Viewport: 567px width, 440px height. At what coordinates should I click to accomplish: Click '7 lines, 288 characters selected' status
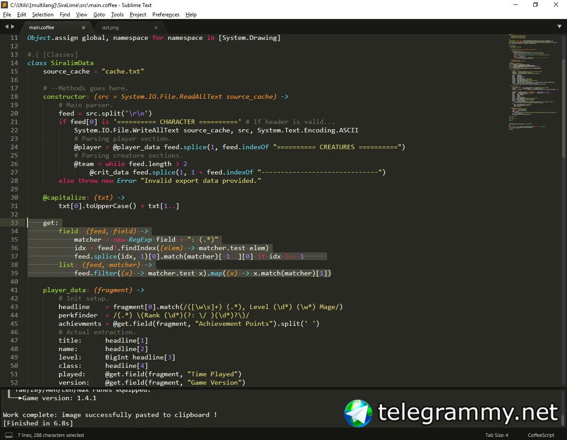click(x=50, y=435)
